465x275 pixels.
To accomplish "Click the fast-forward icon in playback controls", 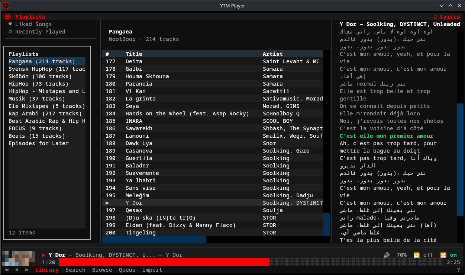I will (x=26, y=270).
